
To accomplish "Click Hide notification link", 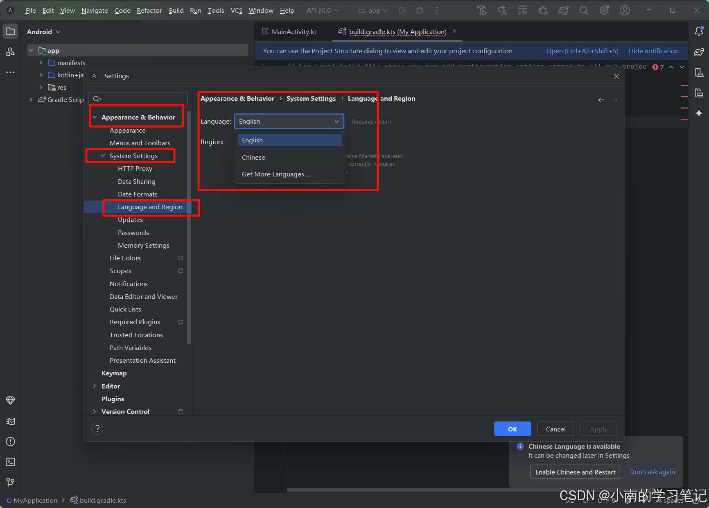I will click(653, 51).
